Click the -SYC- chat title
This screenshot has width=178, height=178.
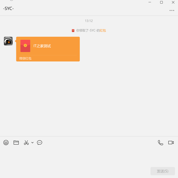(8, 8)
